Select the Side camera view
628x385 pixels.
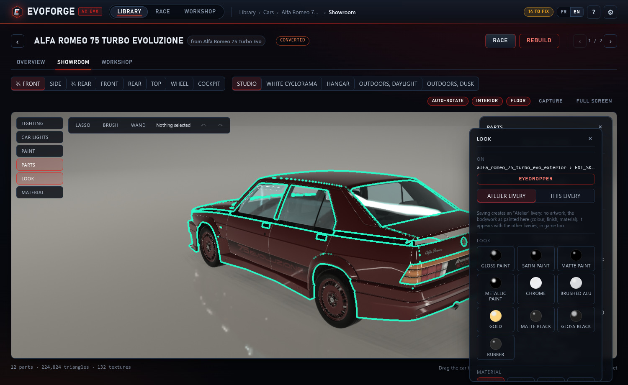point(56,84)
